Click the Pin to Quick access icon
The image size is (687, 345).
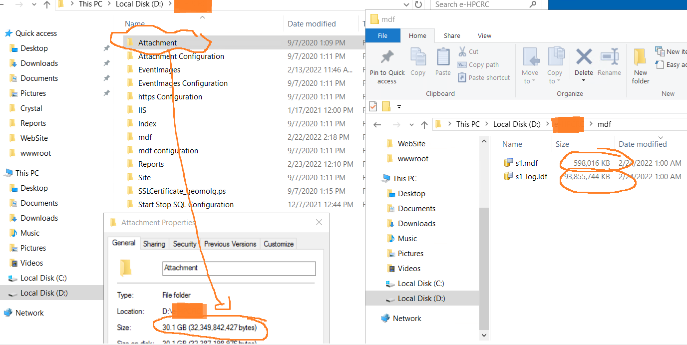387,57
